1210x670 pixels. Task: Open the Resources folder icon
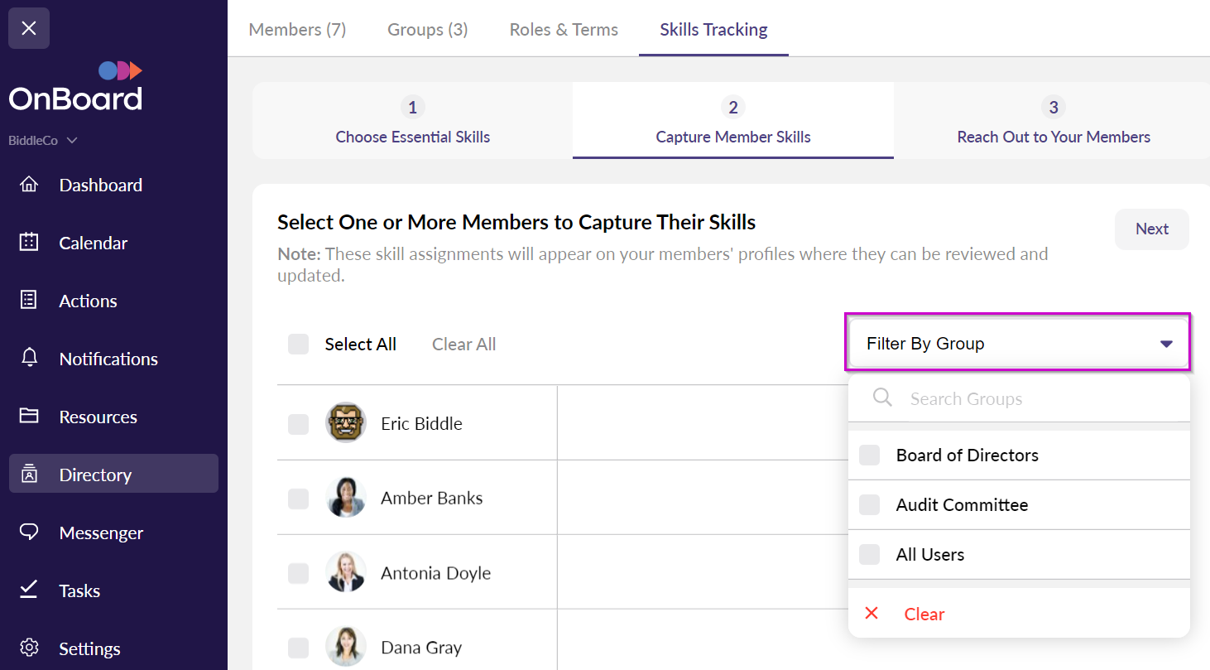[29, 416]
